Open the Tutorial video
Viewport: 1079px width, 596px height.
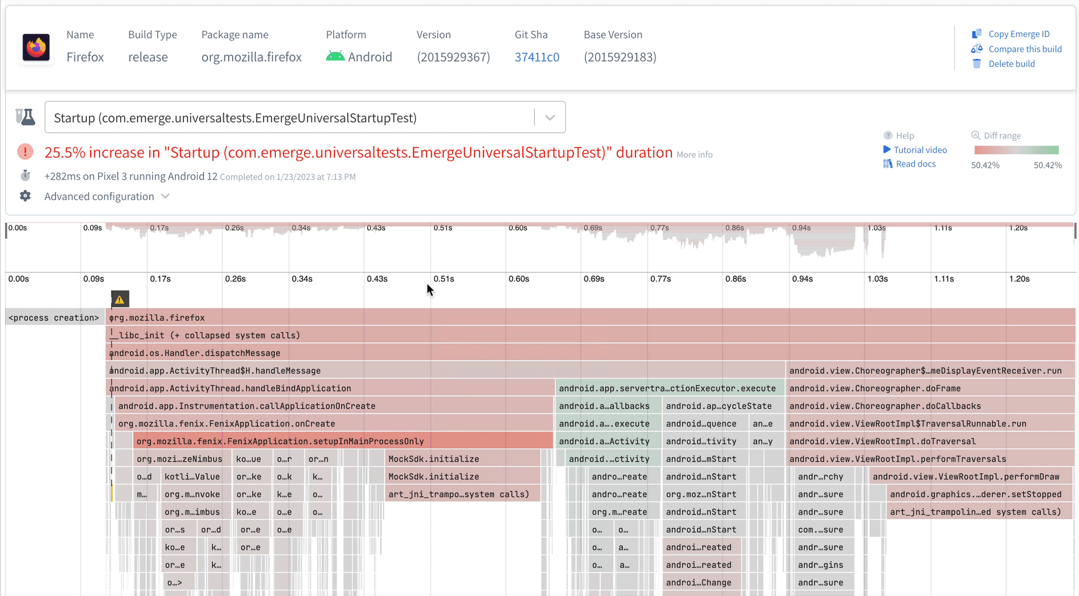[920, 150]
